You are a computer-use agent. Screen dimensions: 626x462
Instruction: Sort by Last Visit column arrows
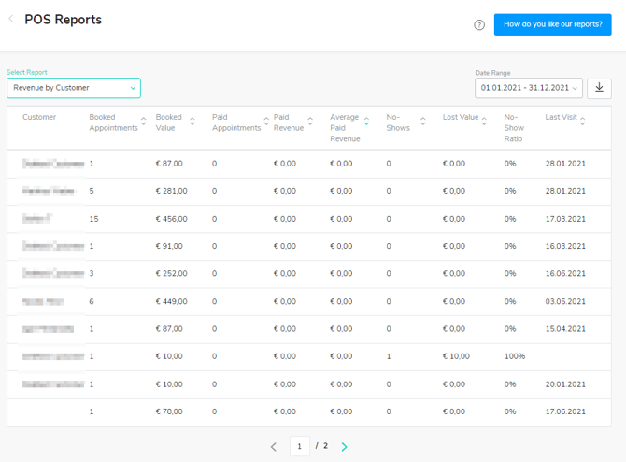point(582,122)
